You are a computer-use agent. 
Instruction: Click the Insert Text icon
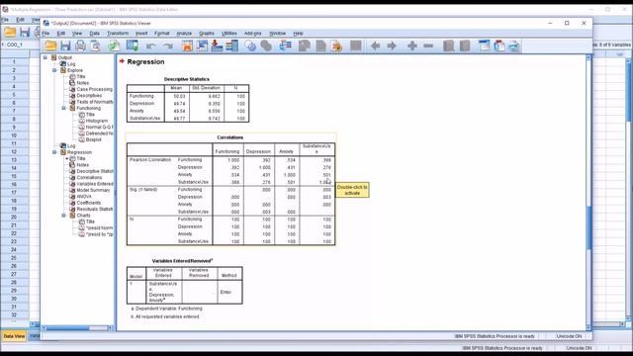click(514, 45)
